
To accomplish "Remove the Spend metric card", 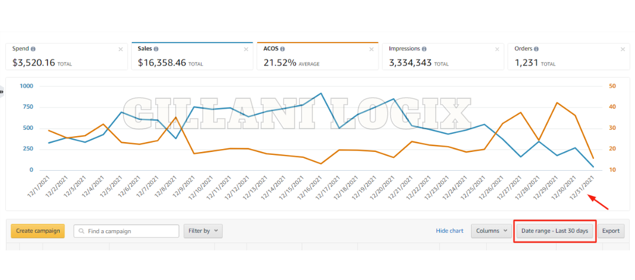I will pos(121,50).
